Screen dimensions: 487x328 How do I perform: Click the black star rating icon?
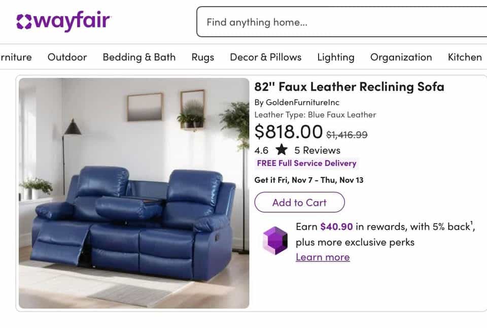[x=282, y=150]
